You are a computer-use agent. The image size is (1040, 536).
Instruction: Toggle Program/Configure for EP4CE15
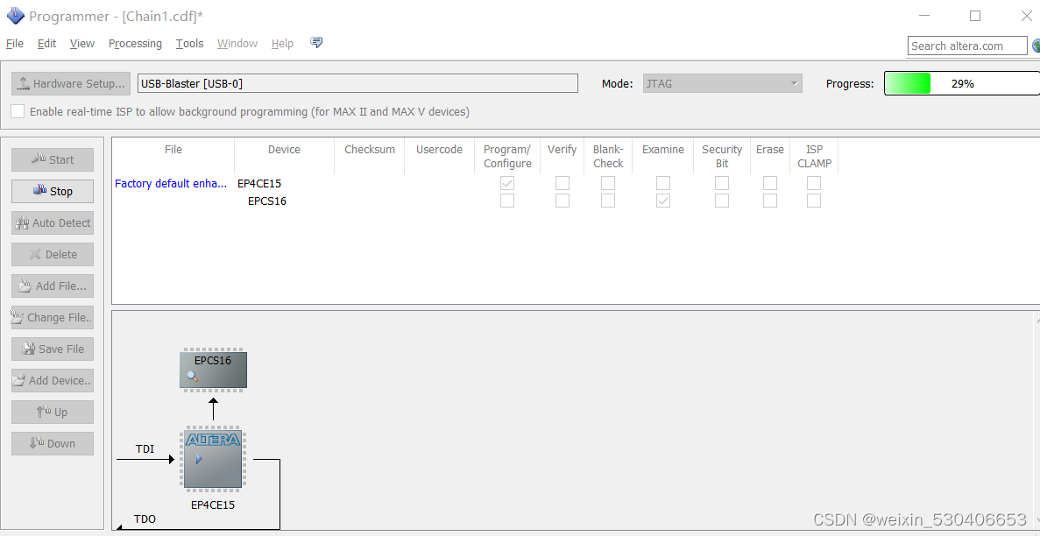tap(507, 183)
